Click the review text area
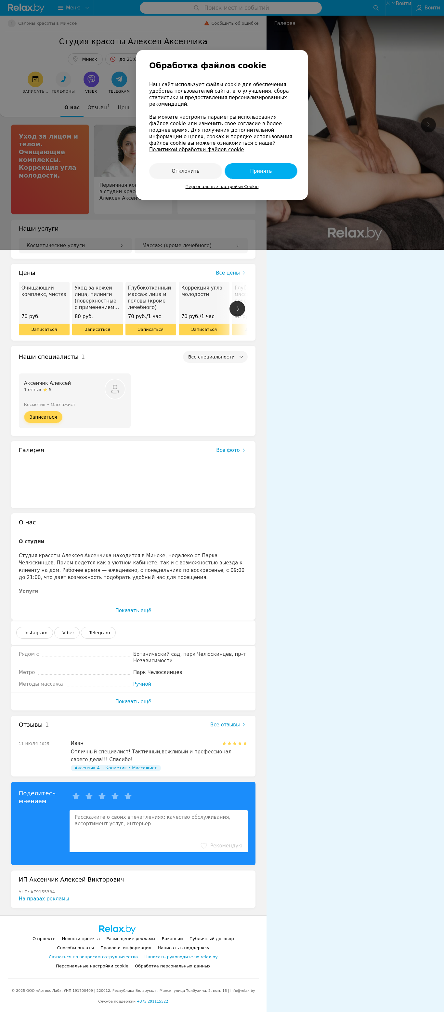The width and height of the screenshot is (444, 1012). point(159,831)
